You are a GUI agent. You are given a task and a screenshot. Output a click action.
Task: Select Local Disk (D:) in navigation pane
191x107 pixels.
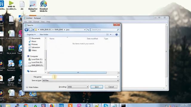pos(36,62)
